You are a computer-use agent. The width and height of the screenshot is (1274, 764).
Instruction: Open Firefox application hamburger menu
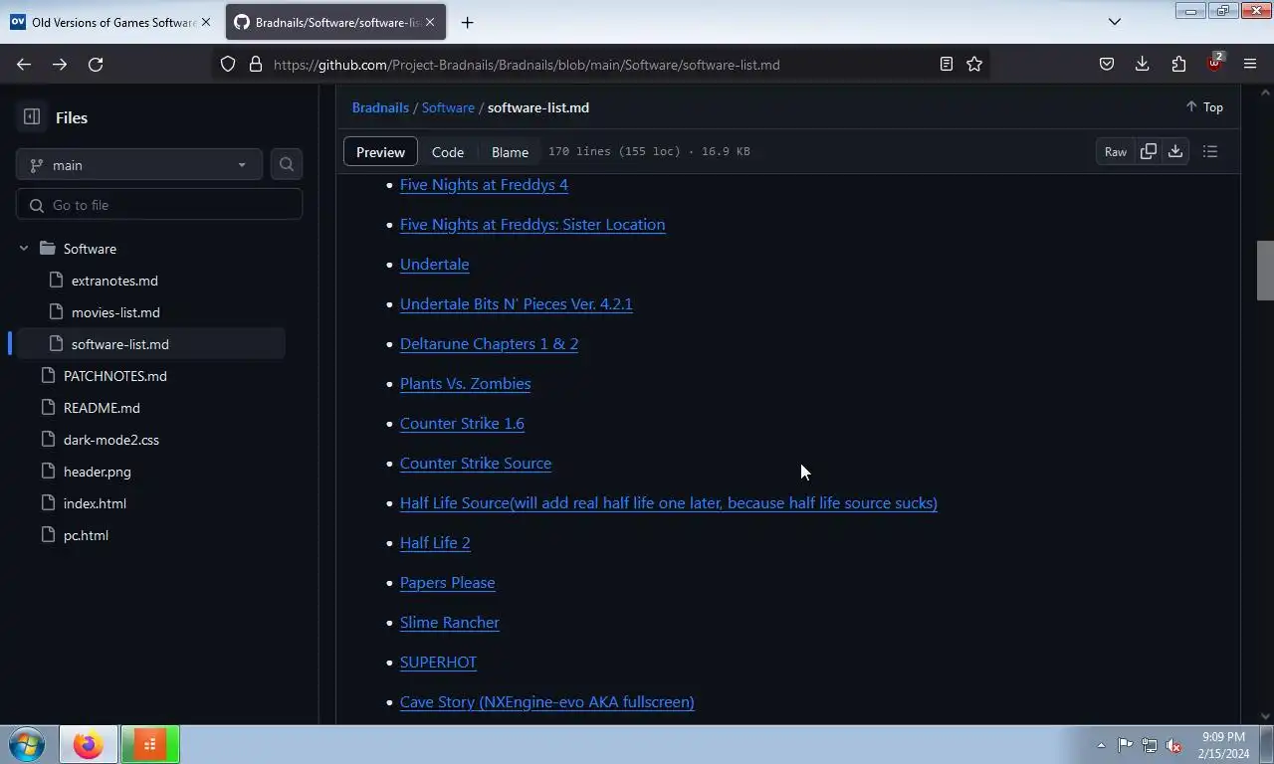(1250, 64)
